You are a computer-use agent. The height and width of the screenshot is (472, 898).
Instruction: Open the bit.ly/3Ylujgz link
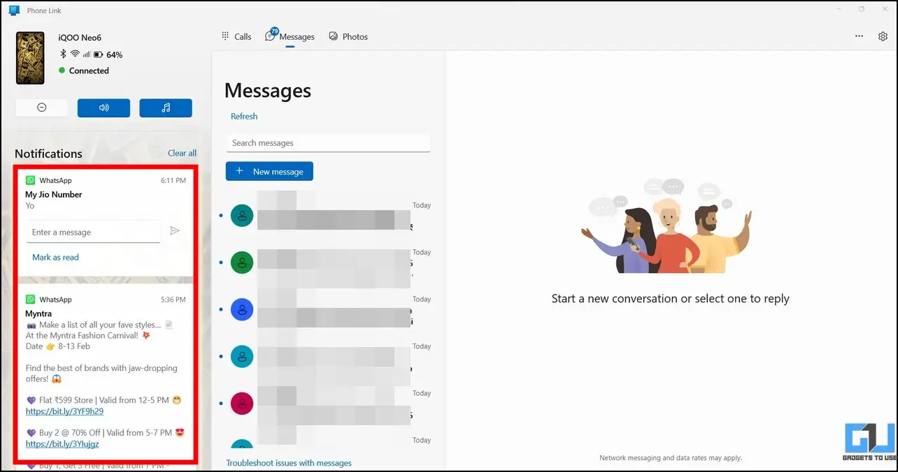pyautogui.click(x=62, y=443)
